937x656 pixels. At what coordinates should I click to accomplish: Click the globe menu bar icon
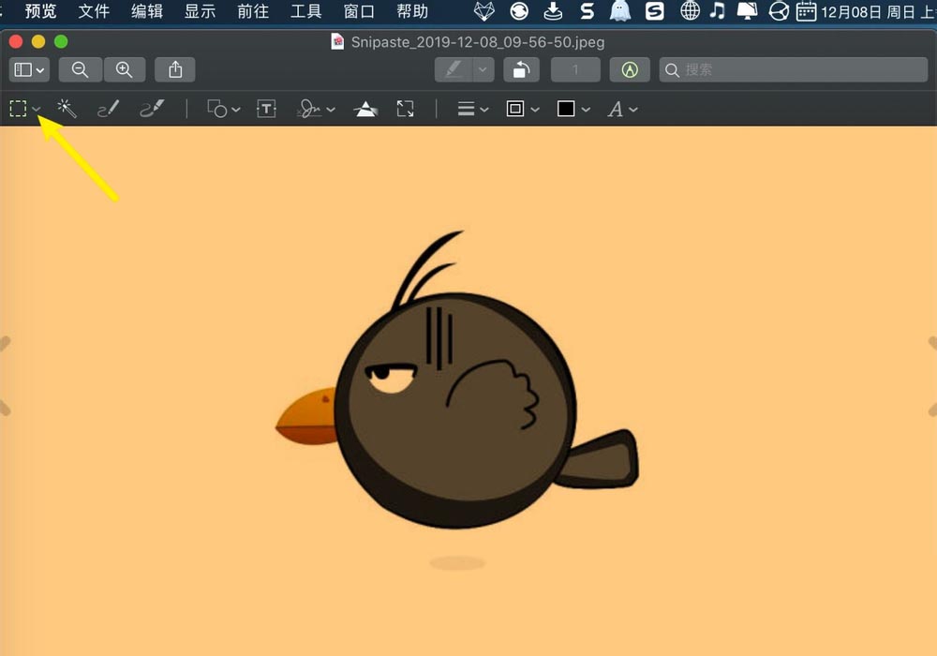(x=691, y=10)
